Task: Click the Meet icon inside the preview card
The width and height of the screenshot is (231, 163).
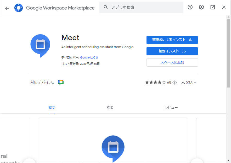Action: click(x=113, y=149)
